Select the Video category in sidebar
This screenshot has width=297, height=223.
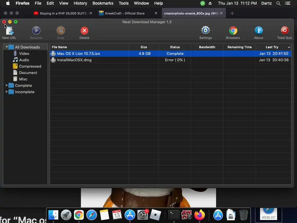pyautogui.click(x=24, y=53)
